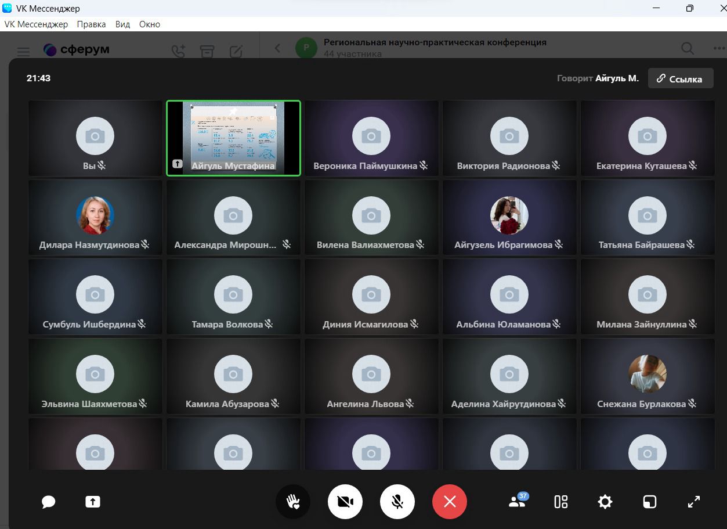Raise hand in the call
This screenshot has height=529, width=727.
(293, 502)
